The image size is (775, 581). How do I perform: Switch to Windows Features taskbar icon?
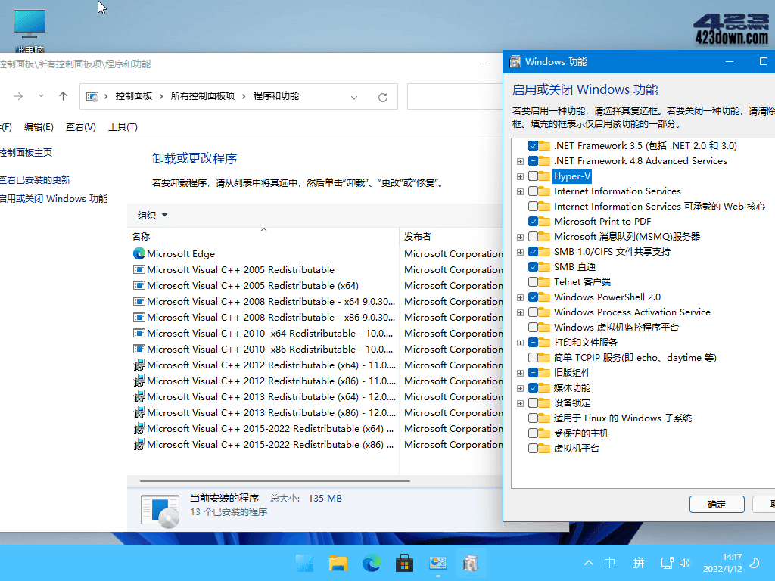coord(471,563)
